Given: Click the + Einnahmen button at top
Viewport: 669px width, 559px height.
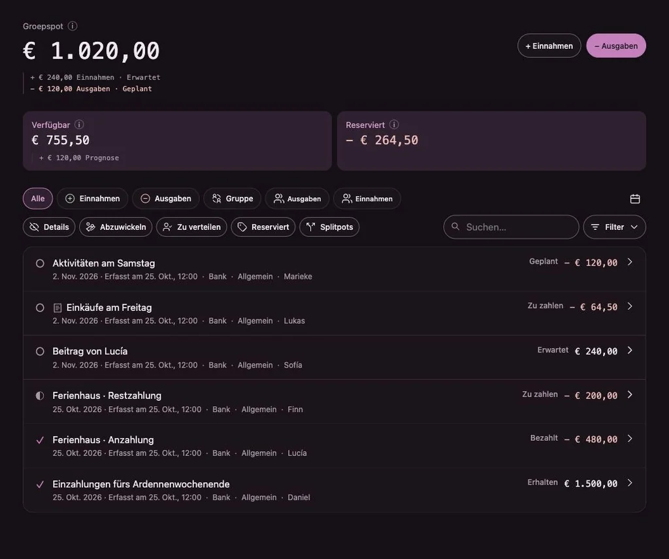Looking at the screenshot, I should pyautogui.click(x=549, y=46).
